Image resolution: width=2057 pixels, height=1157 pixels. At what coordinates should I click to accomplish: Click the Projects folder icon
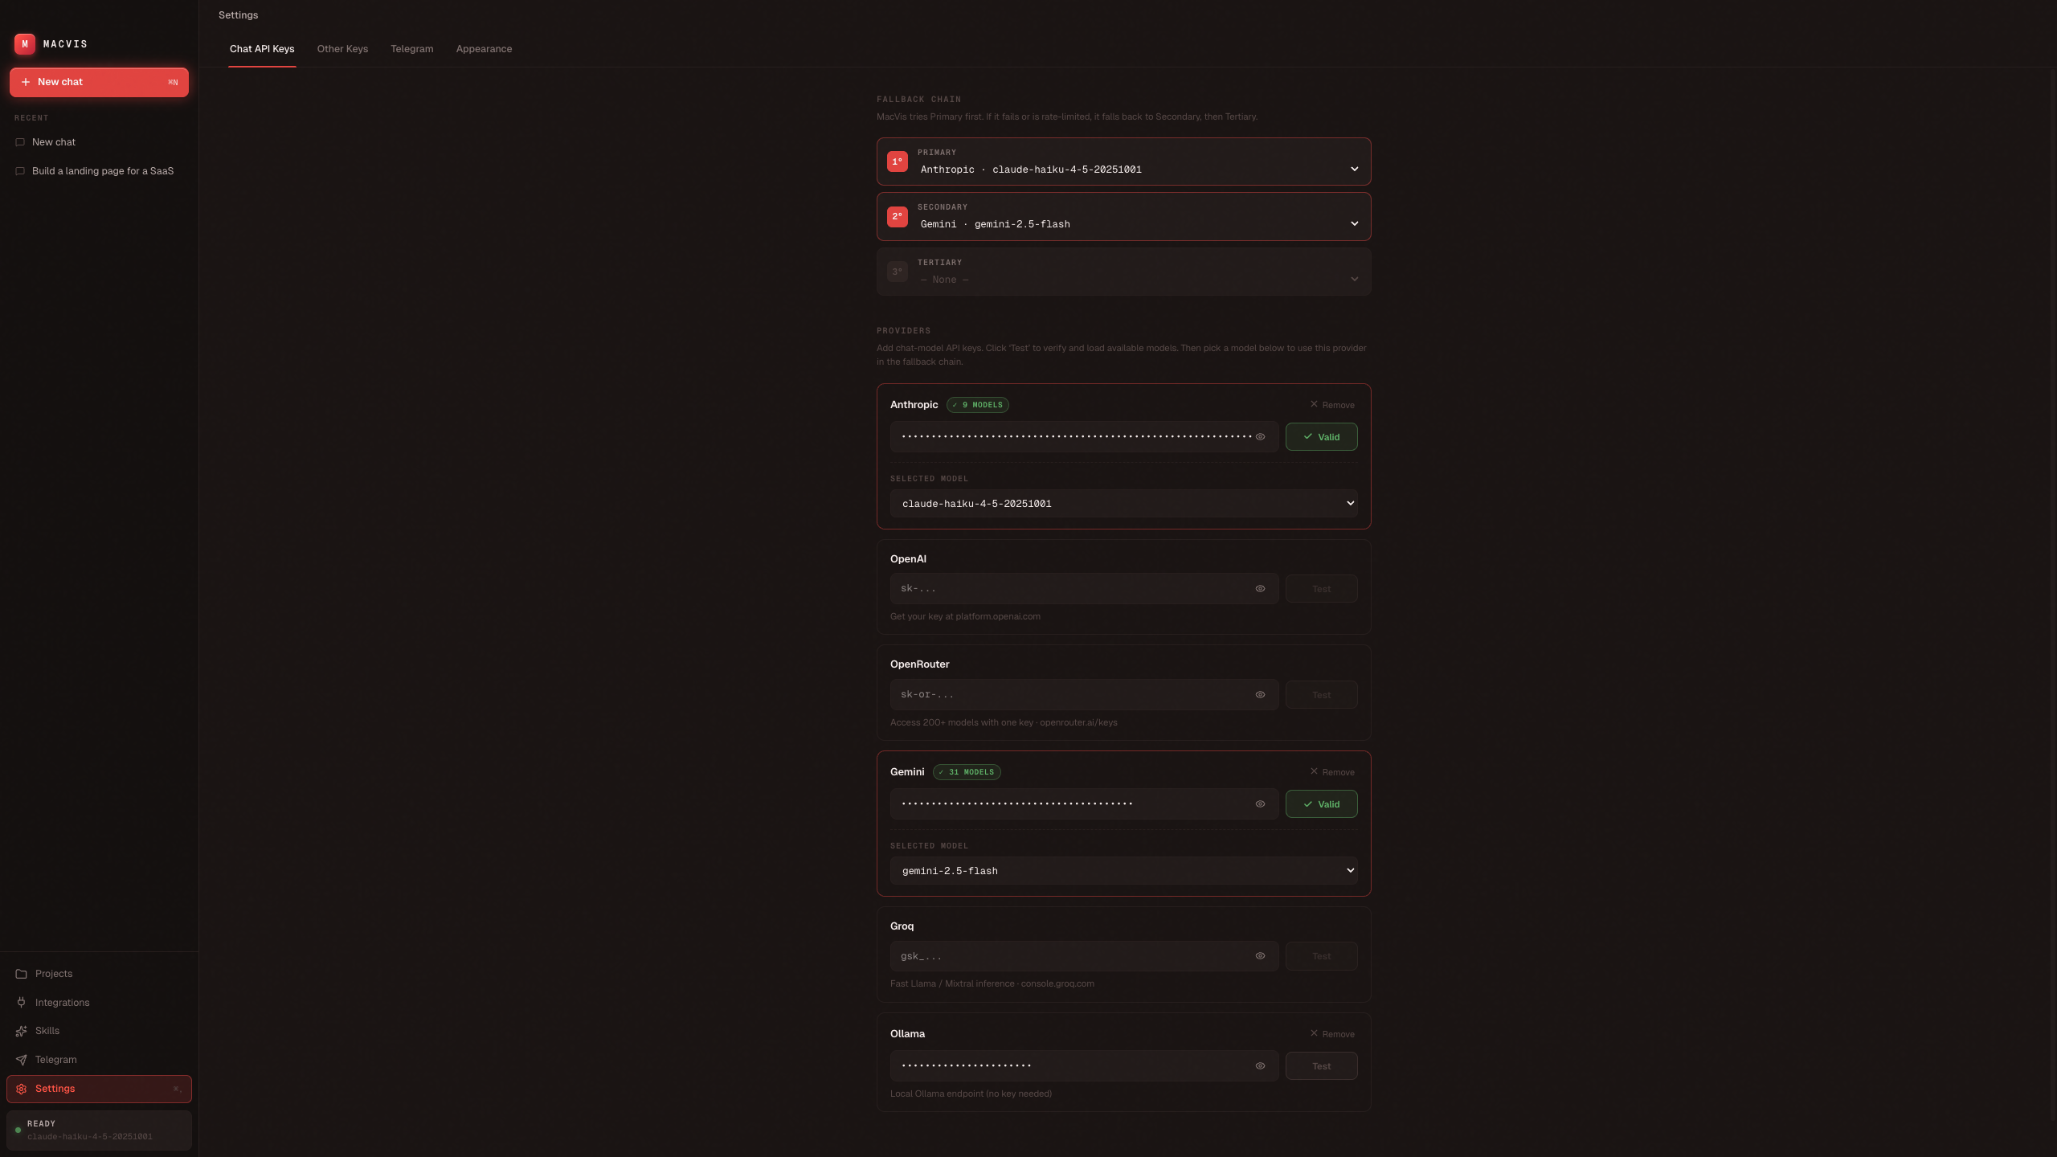pos(22,974)
